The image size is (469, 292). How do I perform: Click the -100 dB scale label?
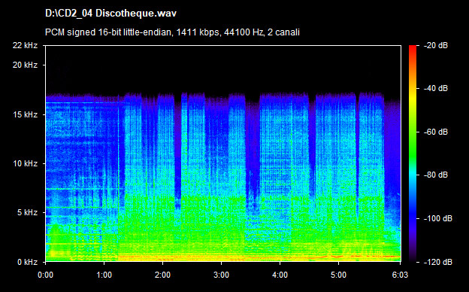pyautogui.click(x=437, y=219)
